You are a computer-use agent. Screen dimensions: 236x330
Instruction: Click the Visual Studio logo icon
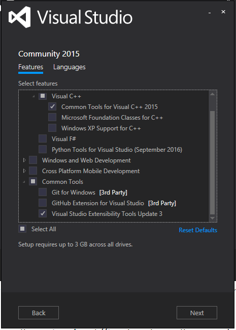pyautogui.click(x=19, y=17)
